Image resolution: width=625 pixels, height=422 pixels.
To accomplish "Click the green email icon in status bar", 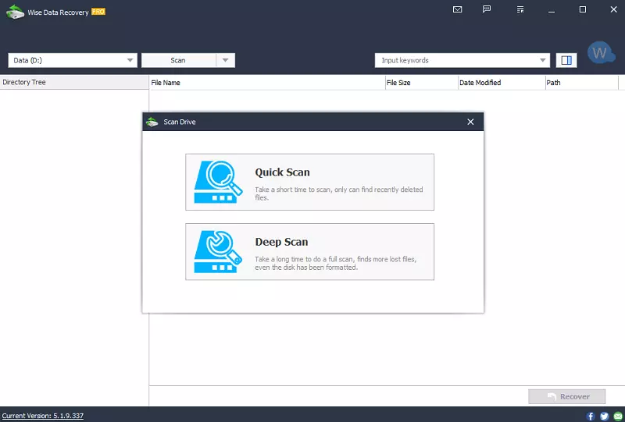I will 617,417.
